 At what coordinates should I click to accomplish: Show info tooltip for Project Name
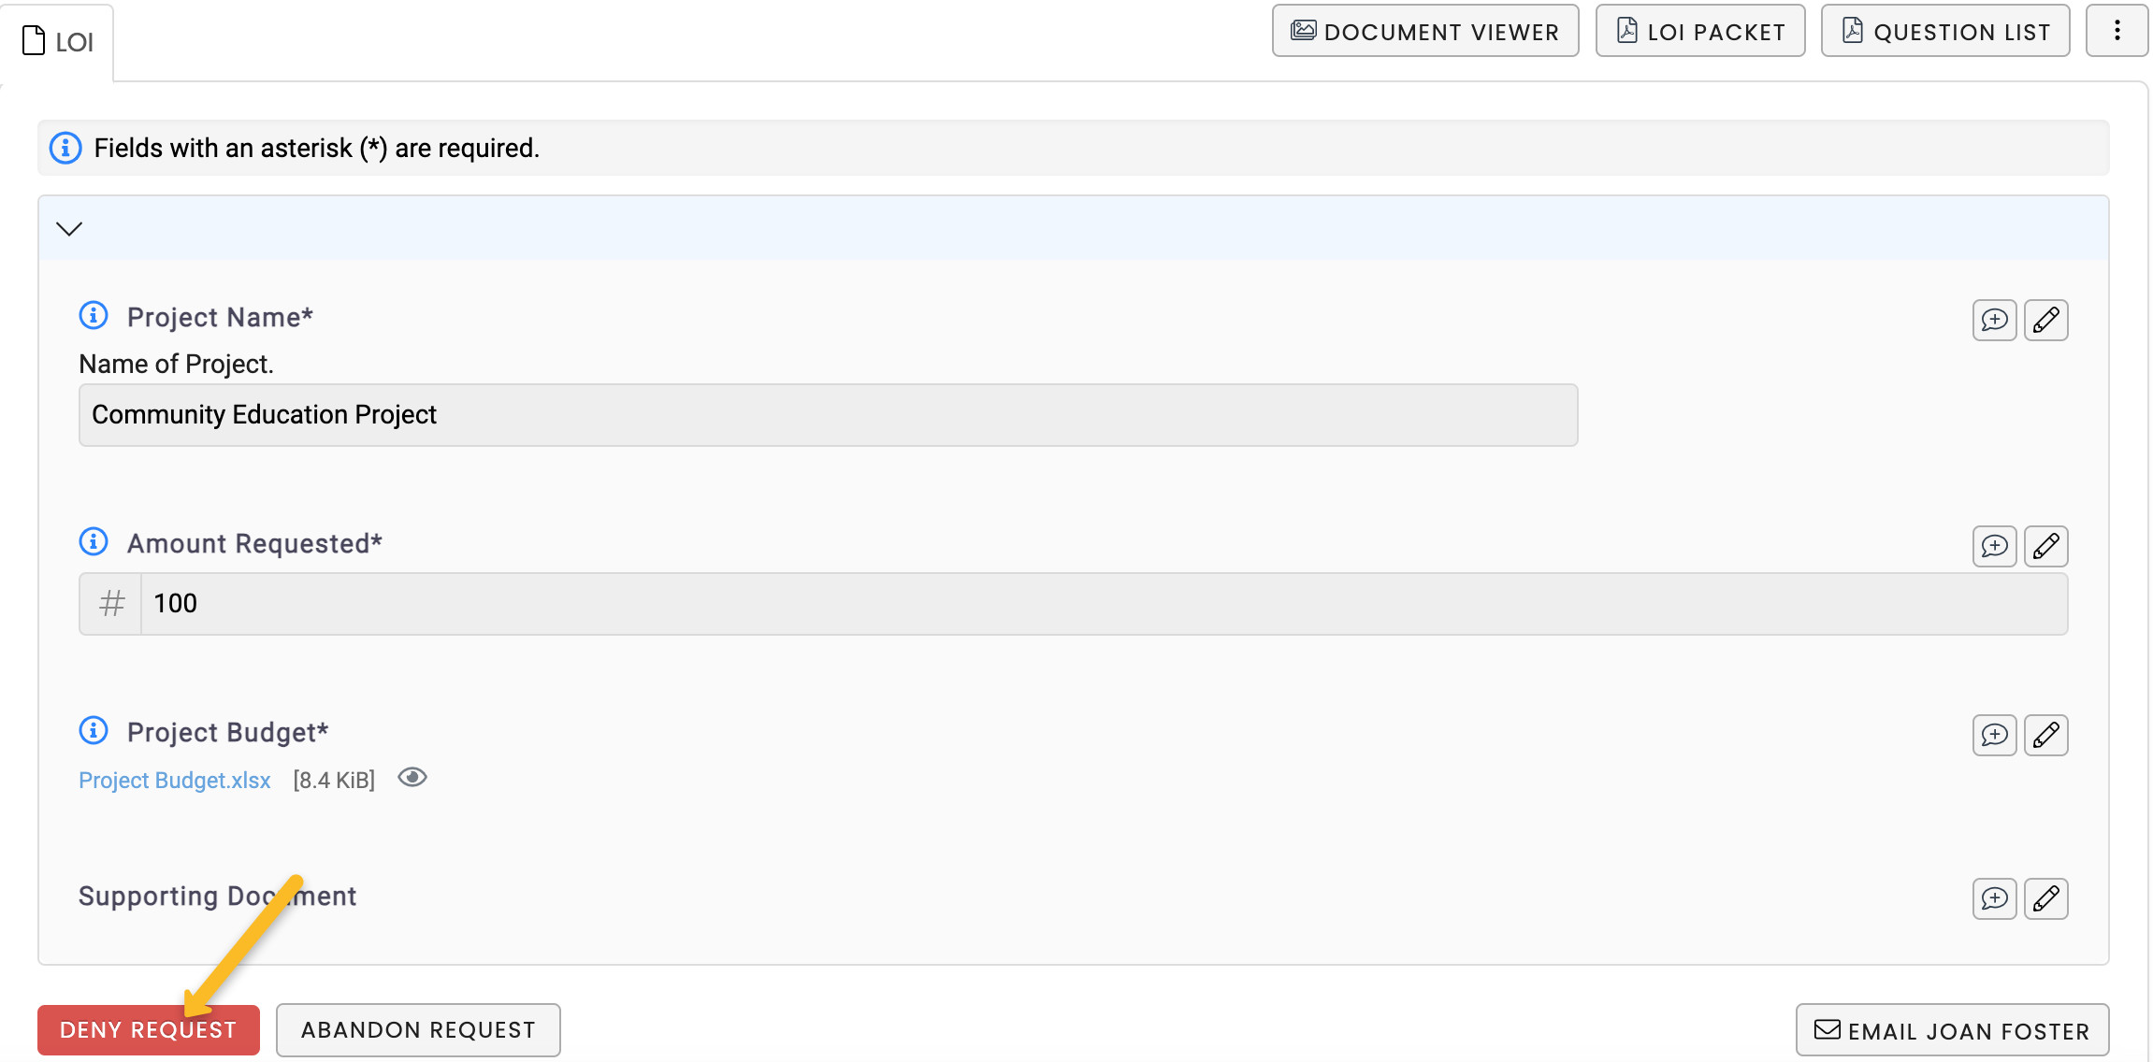click(94, 316)
